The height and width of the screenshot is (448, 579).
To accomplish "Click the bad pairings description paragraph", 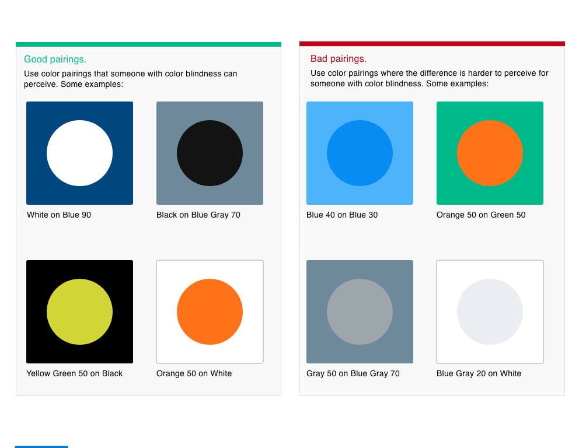I will [x=430, y=78].
